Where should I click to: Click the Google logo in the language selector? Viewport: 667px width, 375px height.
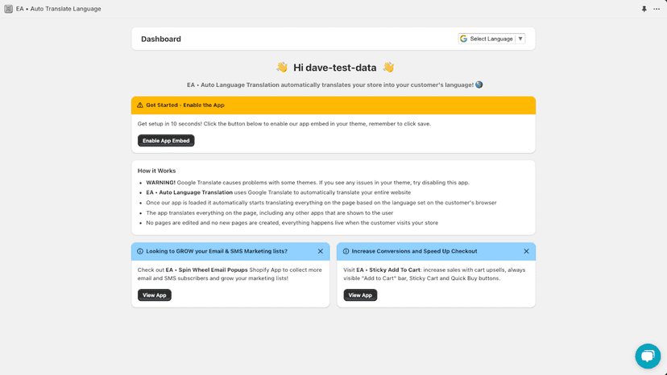[x=464, y=39]
